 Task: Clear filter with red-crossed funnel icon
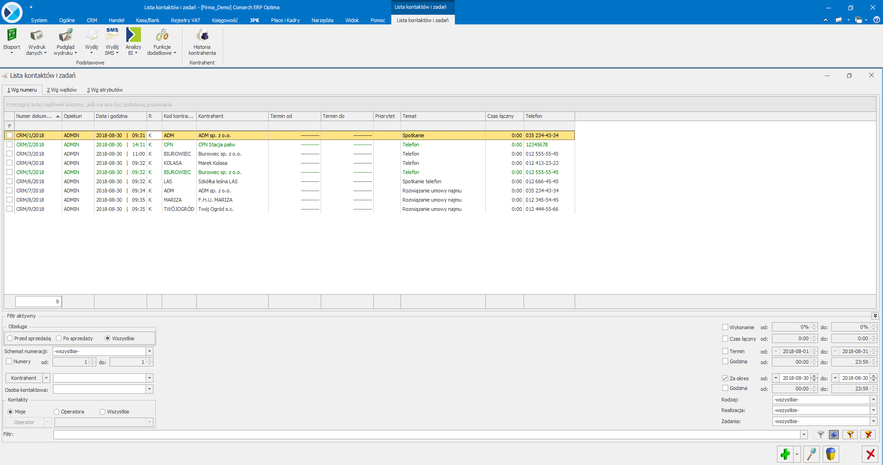(x=868, y=435)
